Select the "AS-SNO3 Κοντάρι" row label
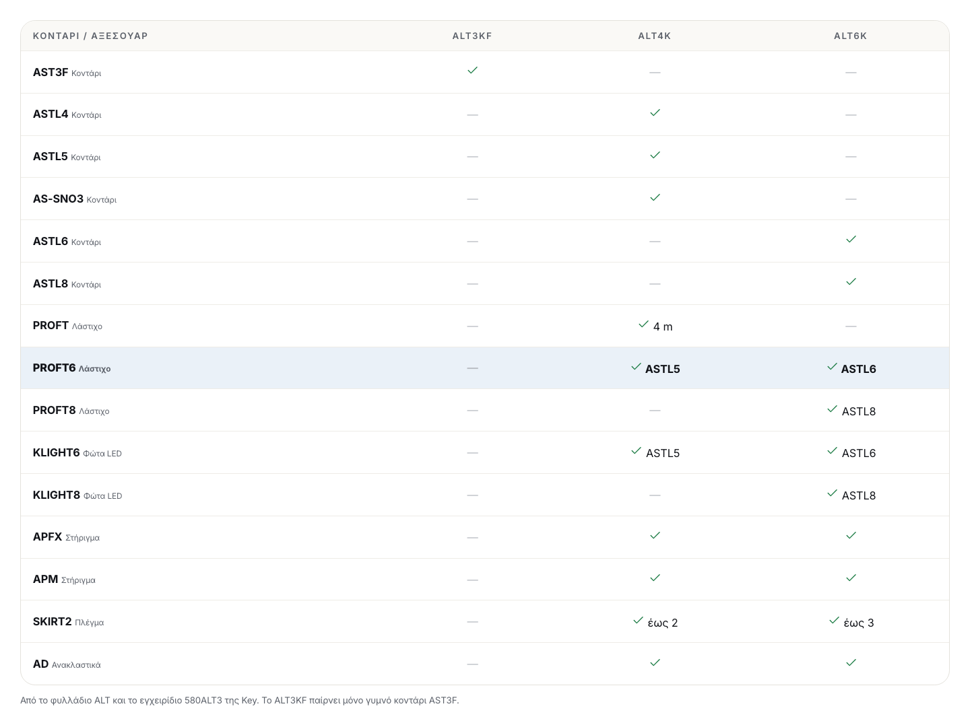Image resolution: width=970 pixels, height=727 pixels. pyautogui.click(x=75, y=199)
